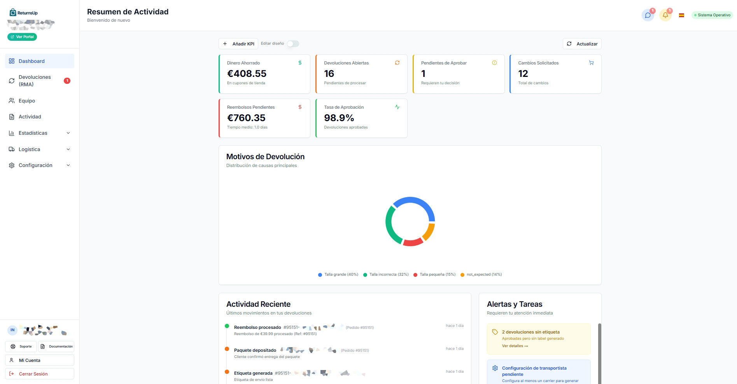Click the dollar icon on Dinero Ahorrado card

tap(300, 63)
